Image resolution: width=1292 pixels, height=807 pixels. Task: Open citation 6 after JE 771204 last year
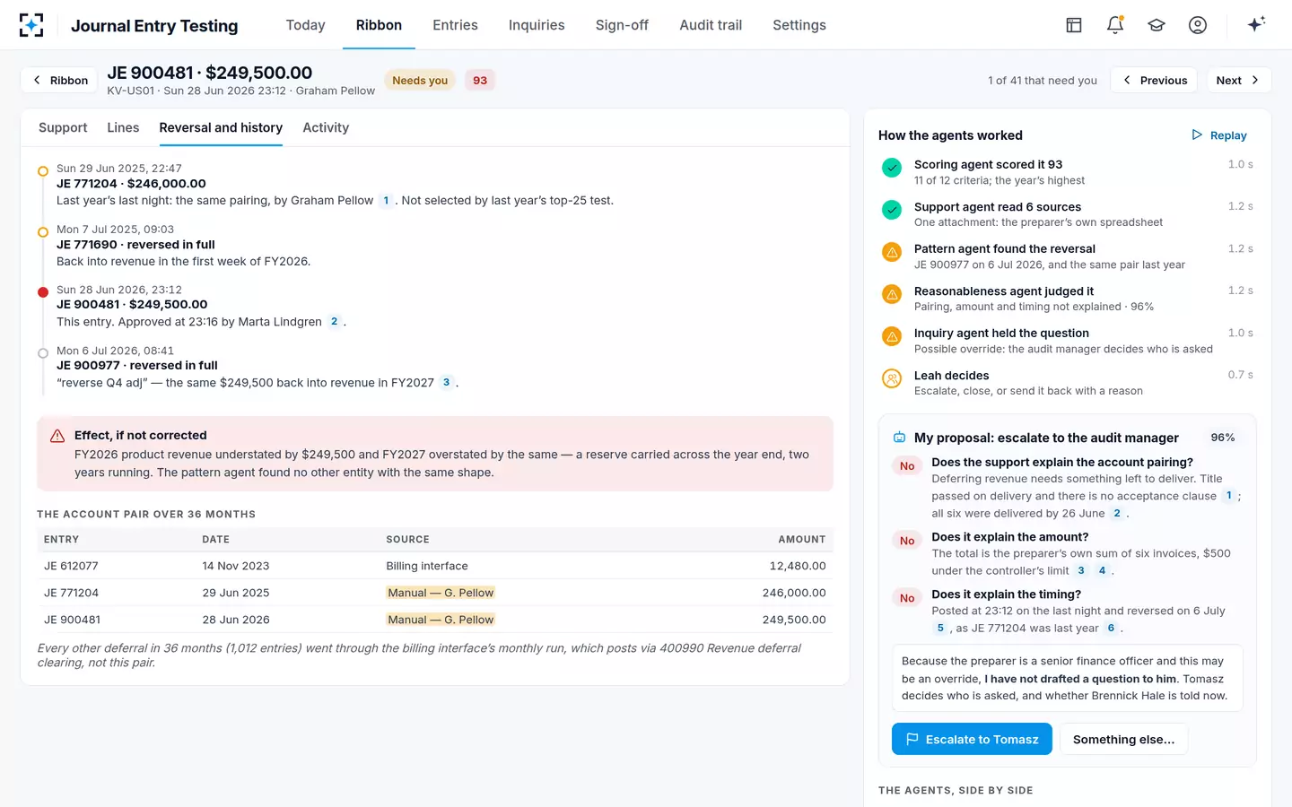coord(1111,629)
